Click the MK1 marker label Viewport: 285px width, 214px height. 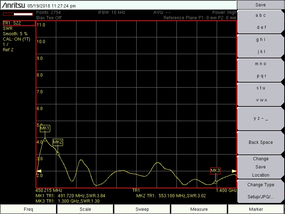(x=45, y=128)
